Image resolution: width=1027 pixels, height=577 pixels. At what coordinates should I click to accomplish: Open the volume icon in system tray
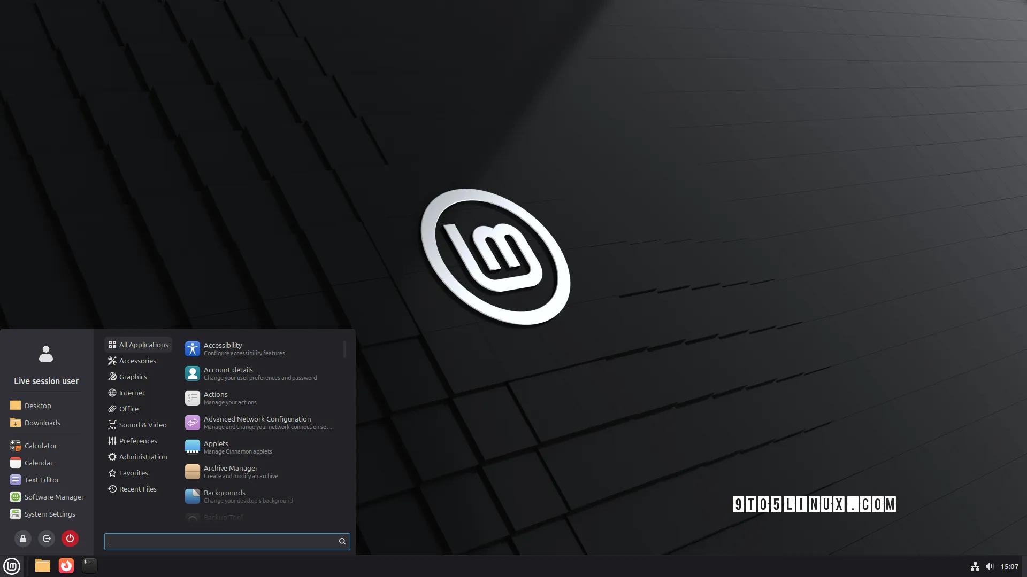coord(990,566)
